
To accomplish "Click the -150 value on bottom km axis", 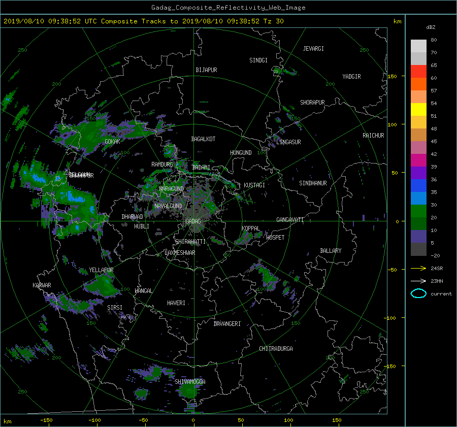I will pyautogui.click(x=46, y=420).
